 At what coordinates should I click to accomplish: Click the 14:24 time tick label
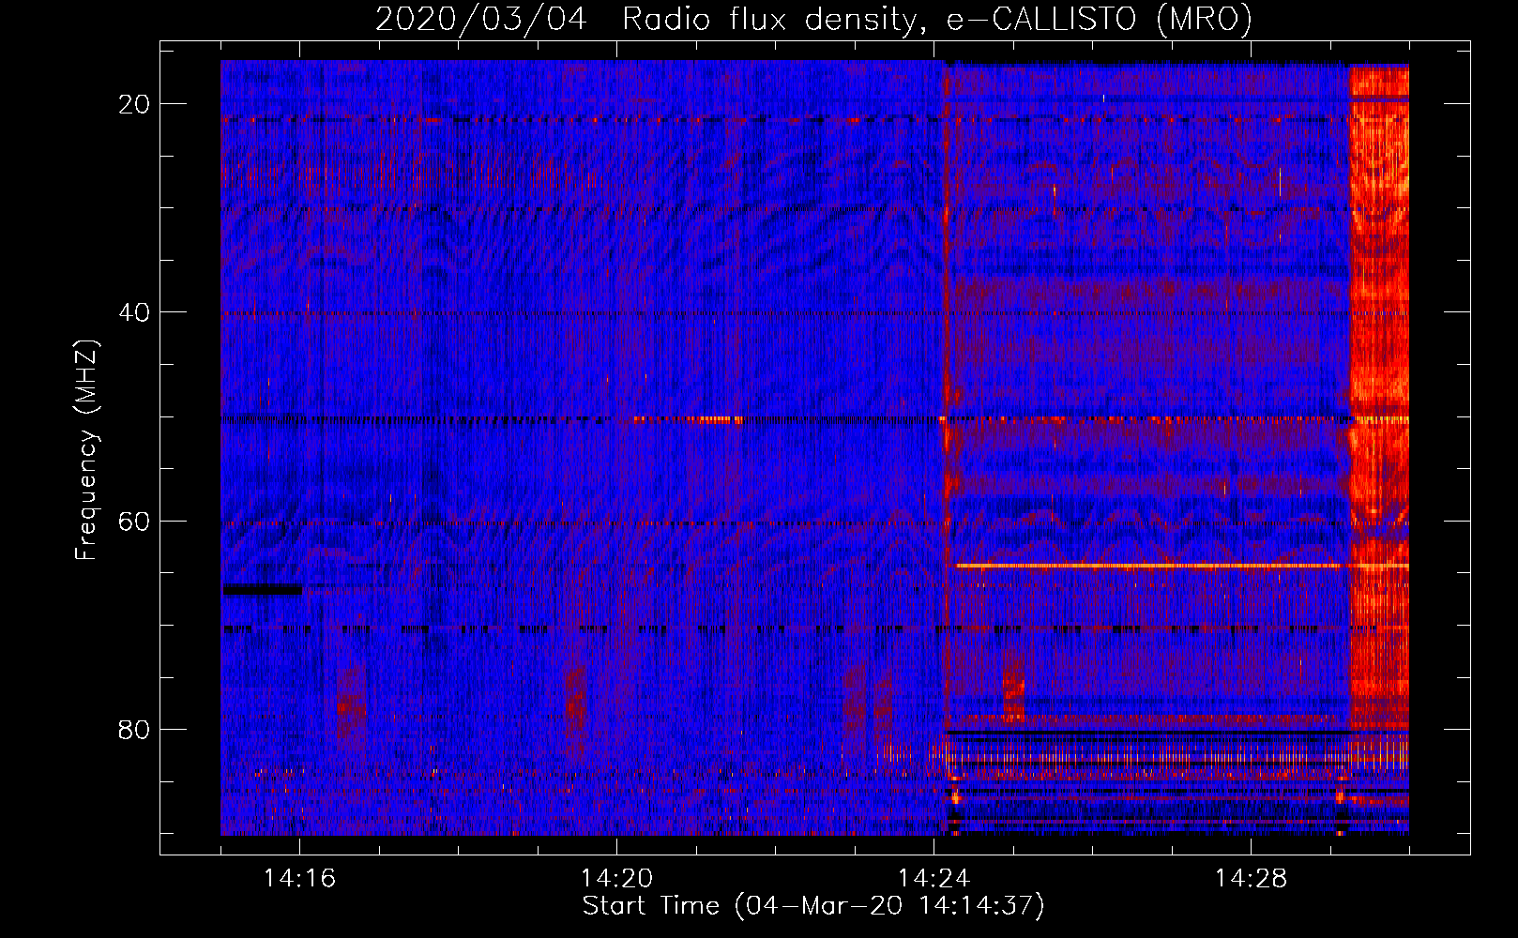tap(934, 879)
